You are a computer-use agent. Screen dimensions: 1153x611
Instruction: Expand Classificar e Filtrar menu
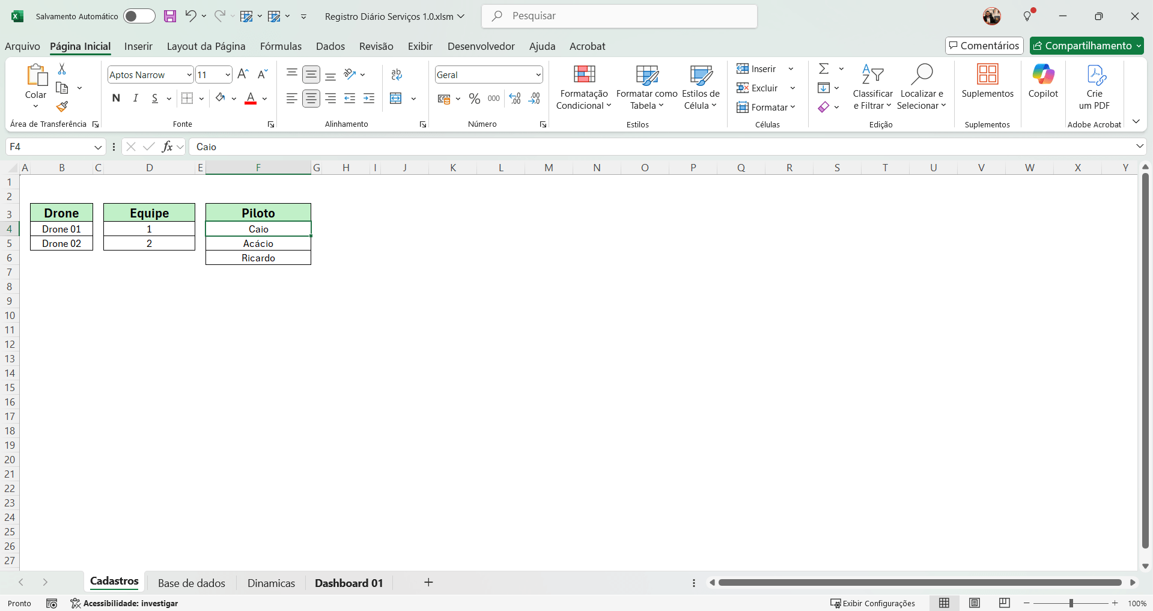click(872, 87)
